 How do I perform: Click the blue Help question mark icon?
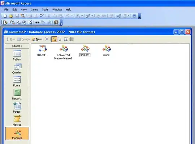click(x=134, y=16)
